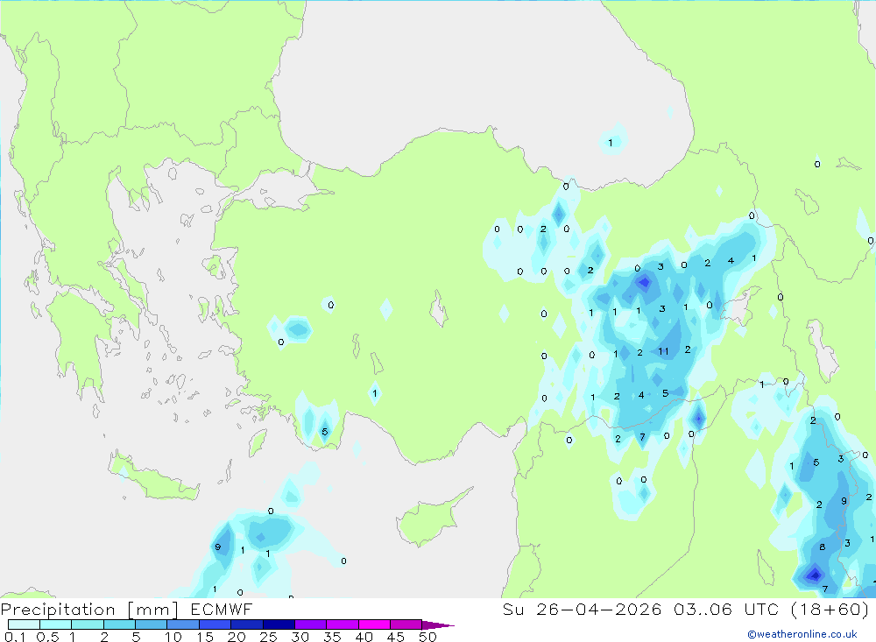Click the legend label '15'

click(205, 637)
